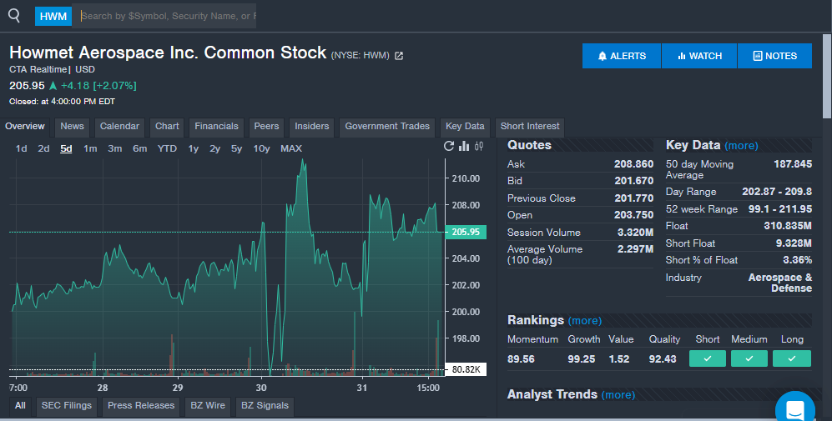The width and height of the screenshot is (832, 421).
Task: Click the Short ranking green checkmark
Action: 707,358
